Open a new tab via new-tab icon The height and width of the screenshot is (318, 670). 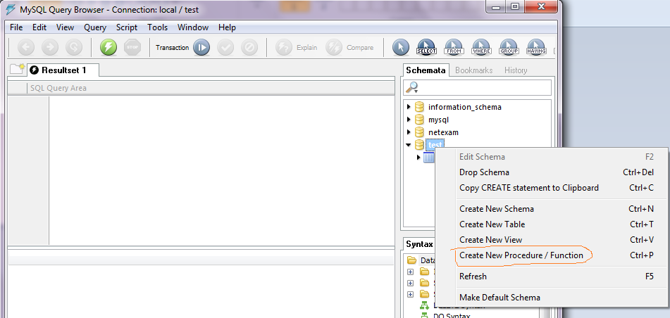(18, 69)
